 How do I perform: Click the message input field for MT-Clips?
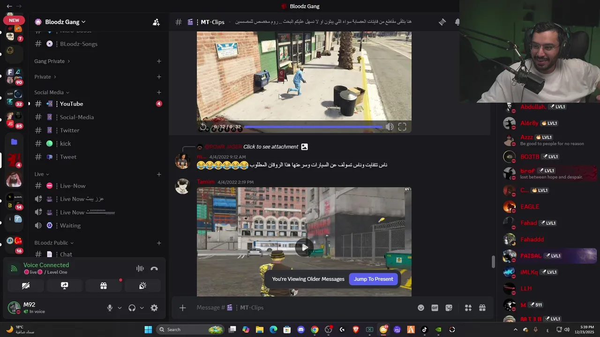click(305, 308)
